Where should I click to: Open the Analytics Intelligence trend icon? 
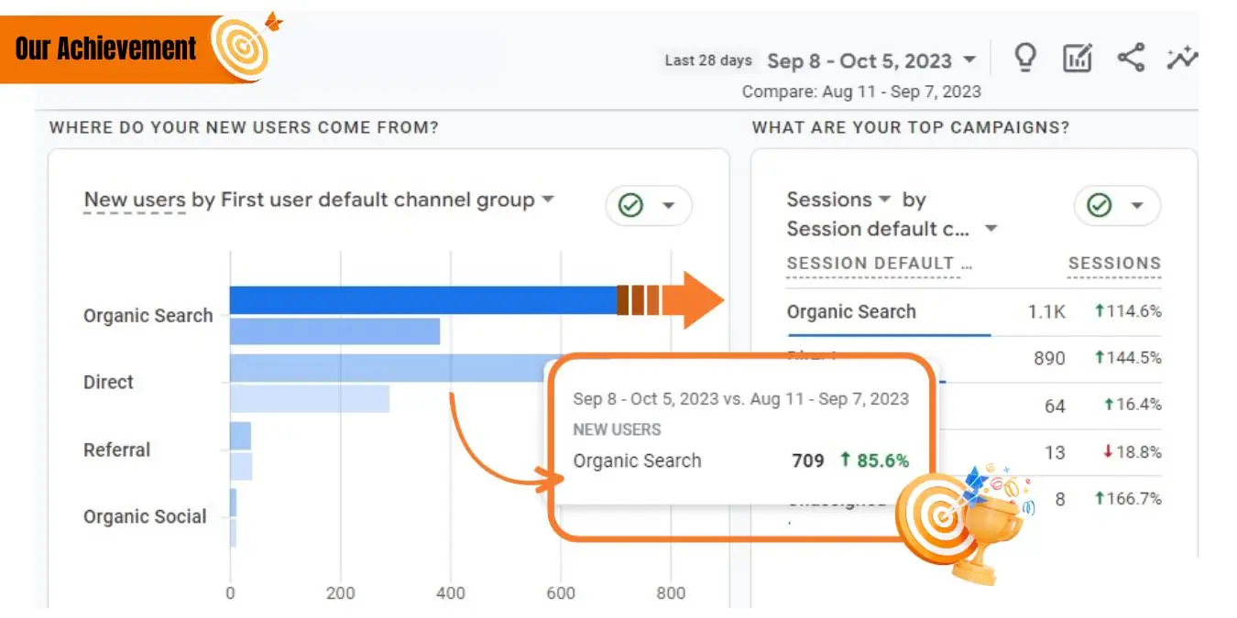1183,57
